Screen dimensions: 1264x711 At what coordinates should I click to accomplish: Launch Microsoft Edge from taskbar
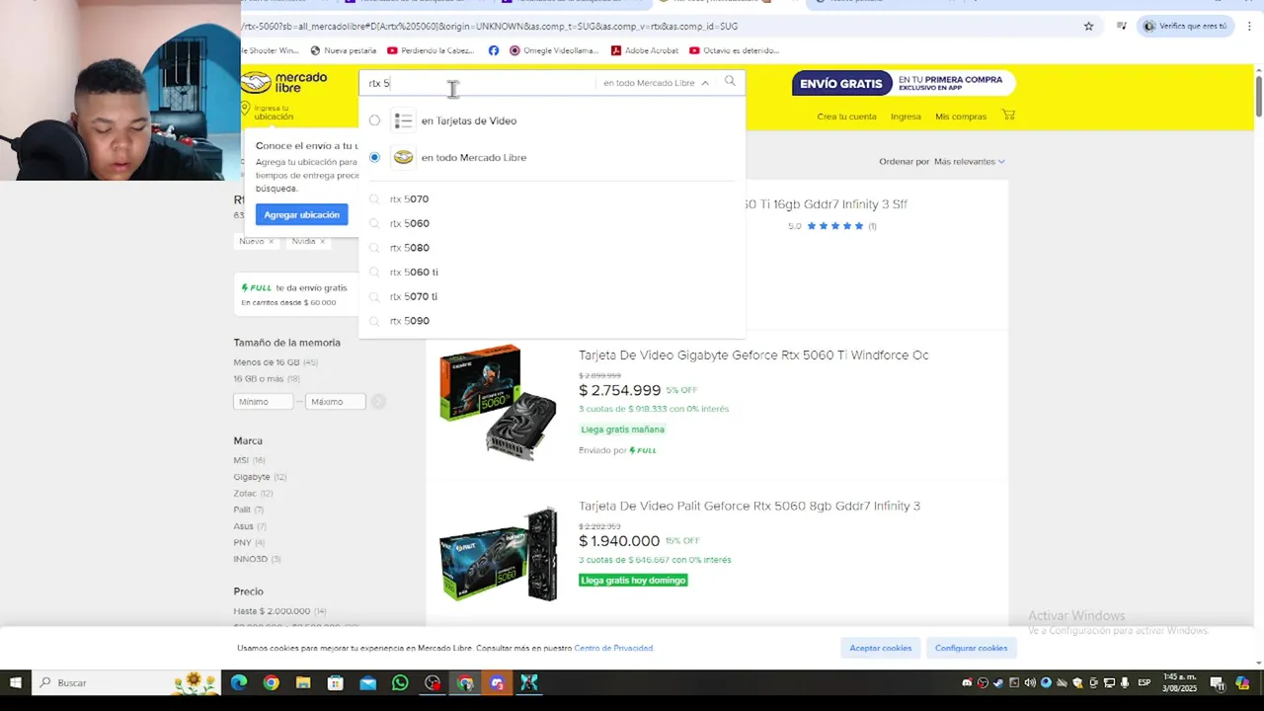[x=239, y=682]
